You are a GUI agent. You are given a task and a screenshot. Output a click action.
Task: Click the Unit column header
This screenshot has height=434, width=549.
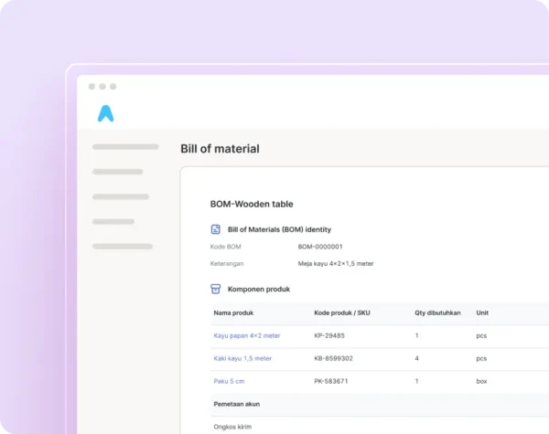click(x=482, y=313)
